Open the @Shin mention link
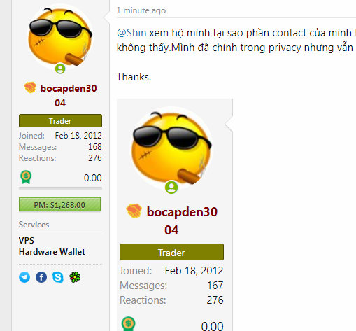356x331 pixels. (131, 33)
